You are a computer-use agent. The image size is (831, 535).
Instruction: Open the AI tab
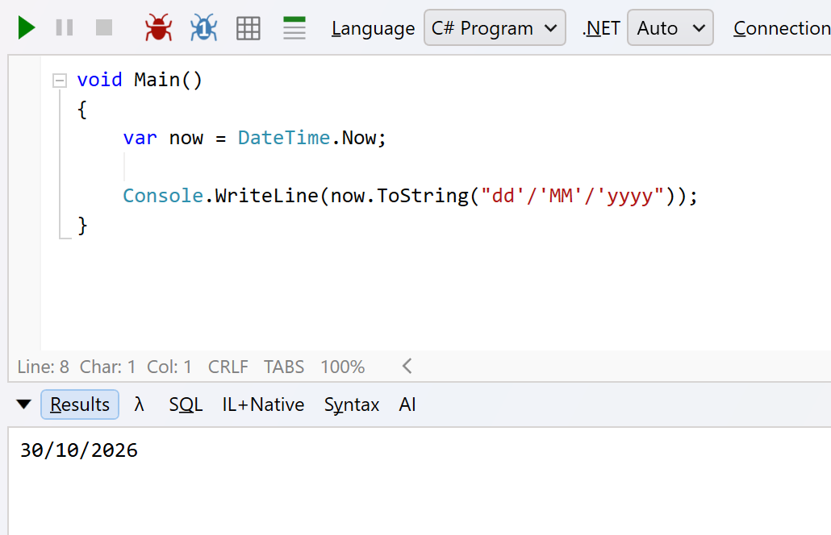click(407, 404)
